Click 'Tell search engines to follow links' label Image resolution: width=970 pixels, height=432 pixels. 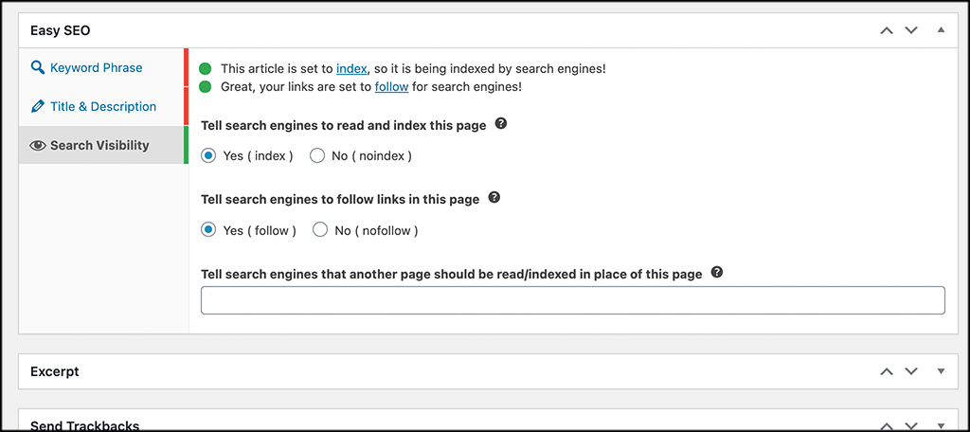pyautogui.click(x=340, y=200)
